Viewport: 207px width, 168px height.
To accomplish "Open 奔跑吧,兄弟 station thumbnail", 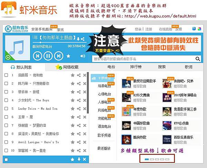I will click(x=167, y=83).
